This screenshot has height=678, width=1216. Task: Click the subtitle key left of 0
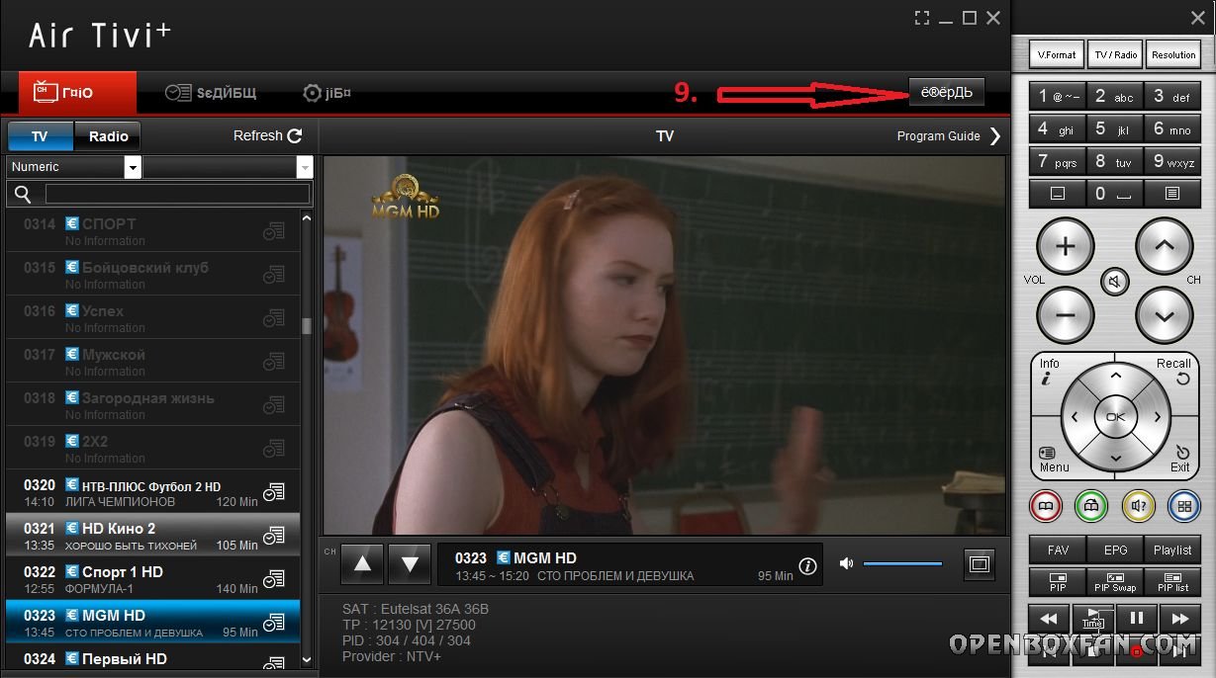[x=1057, y=194]
